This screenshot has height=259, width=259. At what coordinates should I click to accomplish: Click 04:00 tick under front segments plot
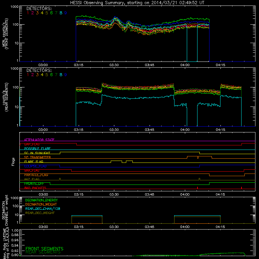(x=185, y=65)
